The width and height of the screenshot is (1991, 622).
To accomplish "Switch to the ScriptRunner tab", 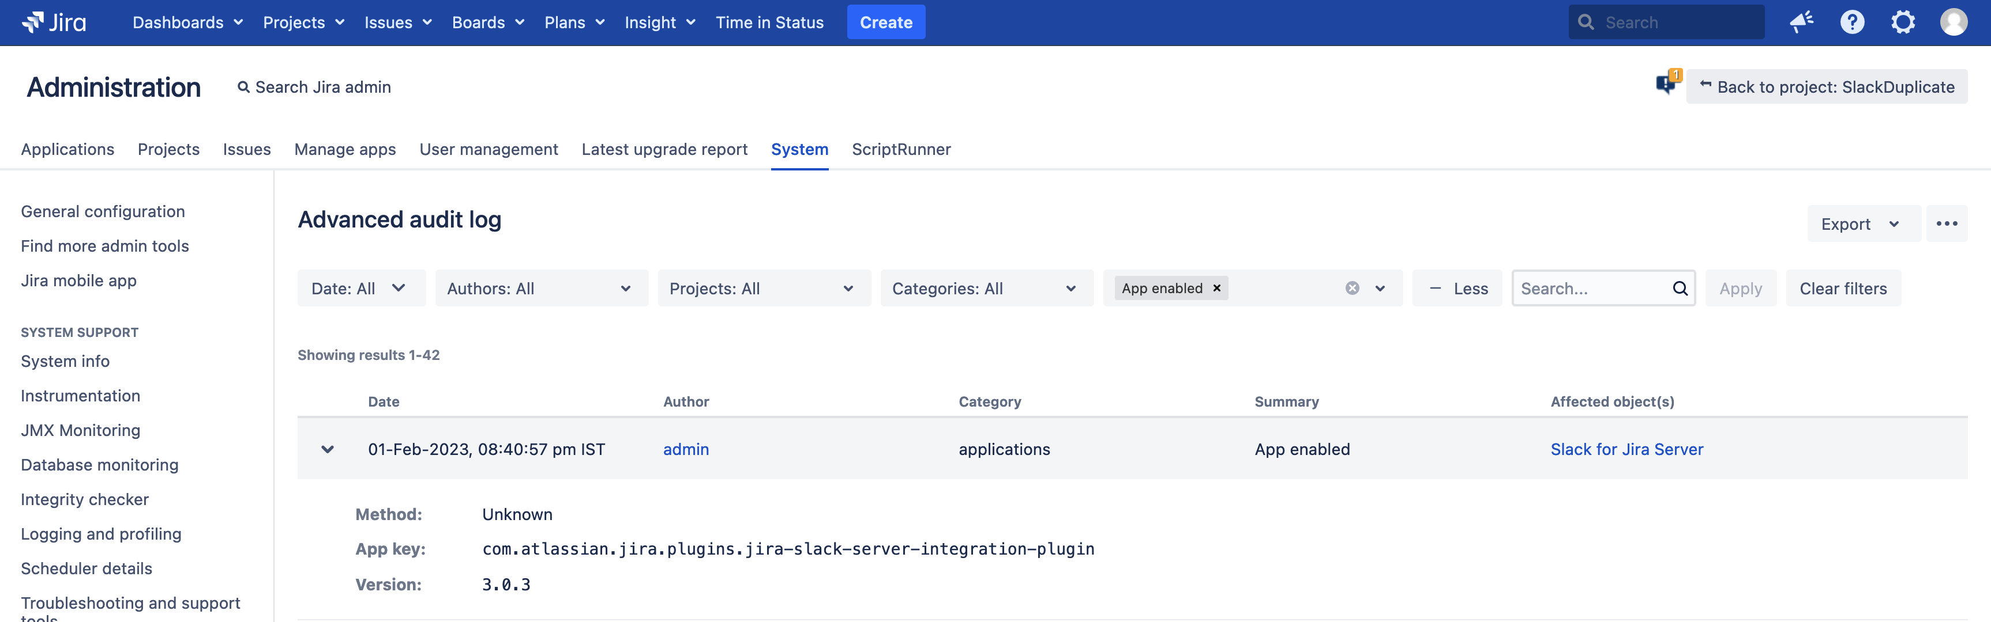I will 900,150.
